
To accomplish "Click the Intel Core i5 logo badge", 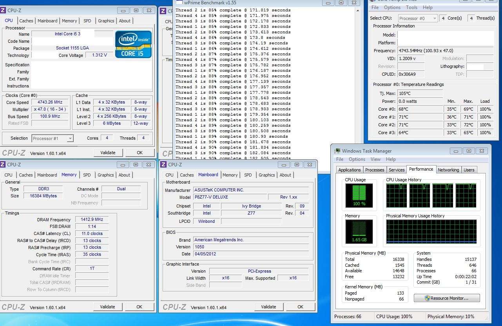I will click(x=133, y=44).
